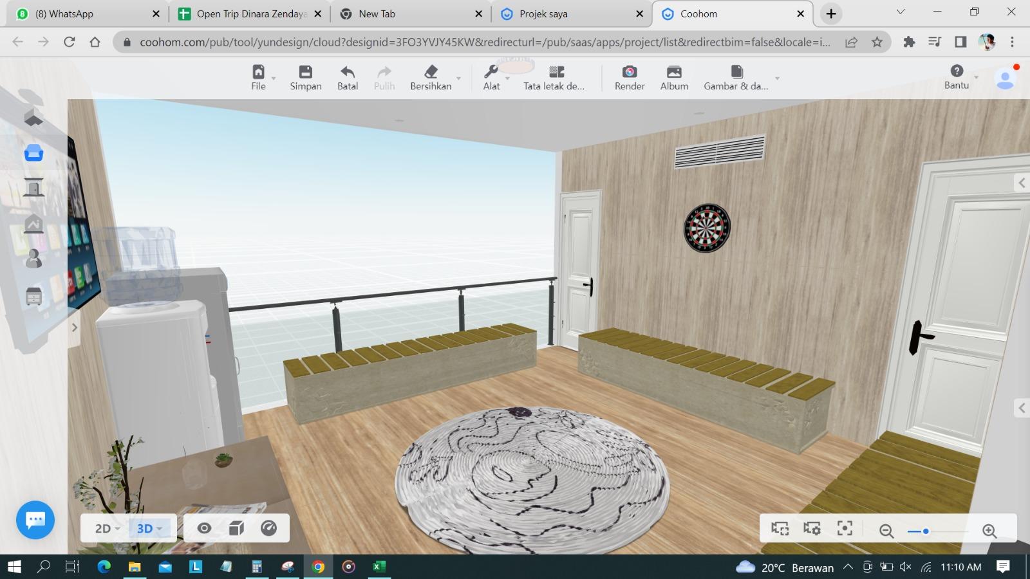Click the browser address bar URL

pos(484,42)
